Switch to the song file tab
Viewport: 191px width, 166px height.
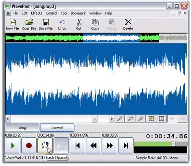(x=22, y=128)
